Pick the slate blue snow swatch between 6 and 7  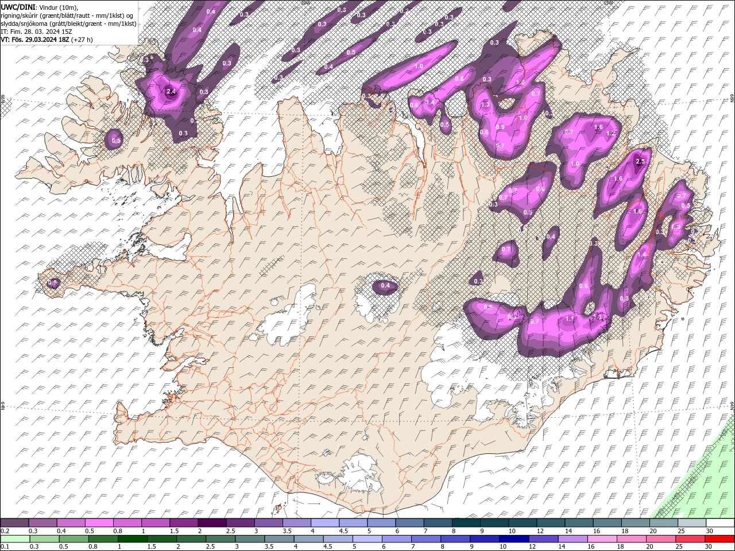click(x=409, y=523)
